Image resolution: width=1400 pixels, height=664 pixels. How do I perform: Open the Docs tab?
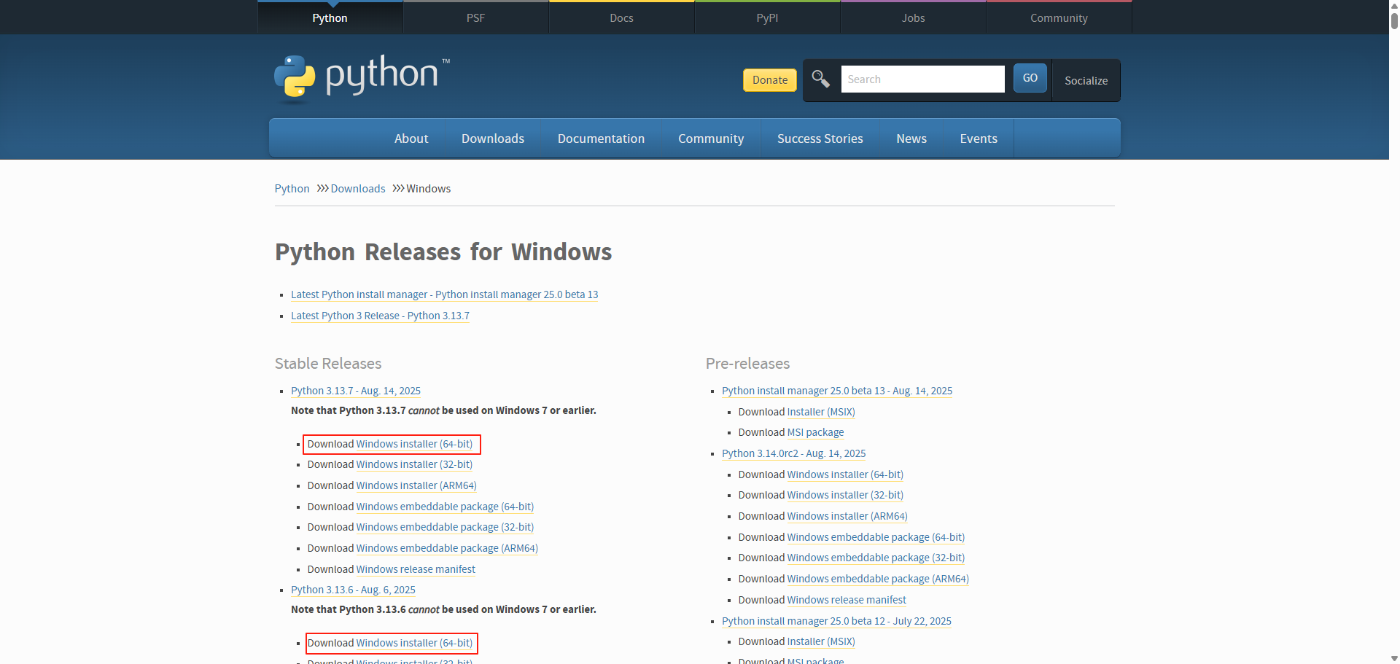(621, 17)
